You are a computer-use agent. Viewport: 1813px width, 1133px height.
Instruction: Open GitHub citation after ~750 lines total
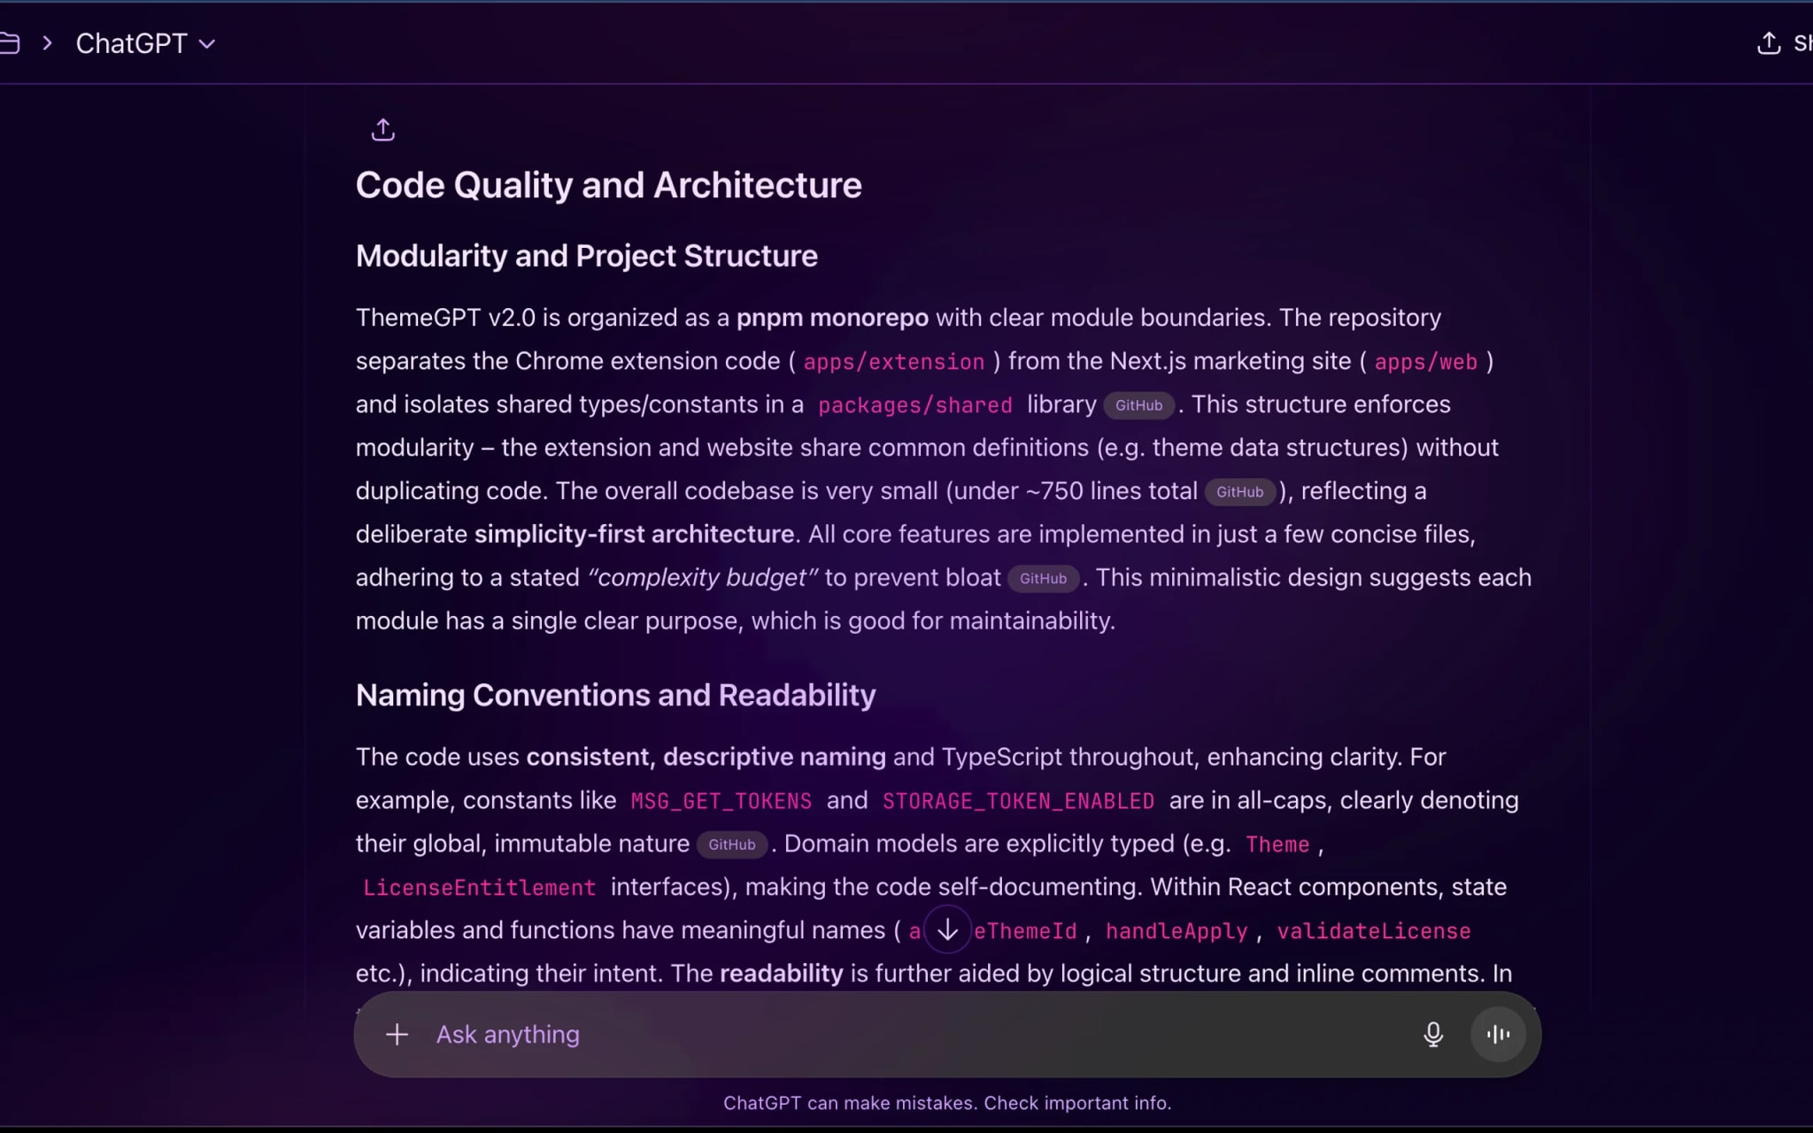[1239, 492]
